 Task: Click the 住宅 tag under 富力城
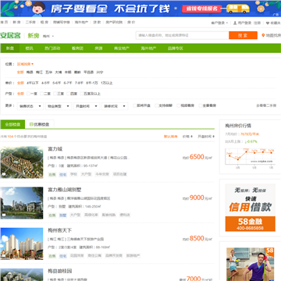[x=62, y=174]
